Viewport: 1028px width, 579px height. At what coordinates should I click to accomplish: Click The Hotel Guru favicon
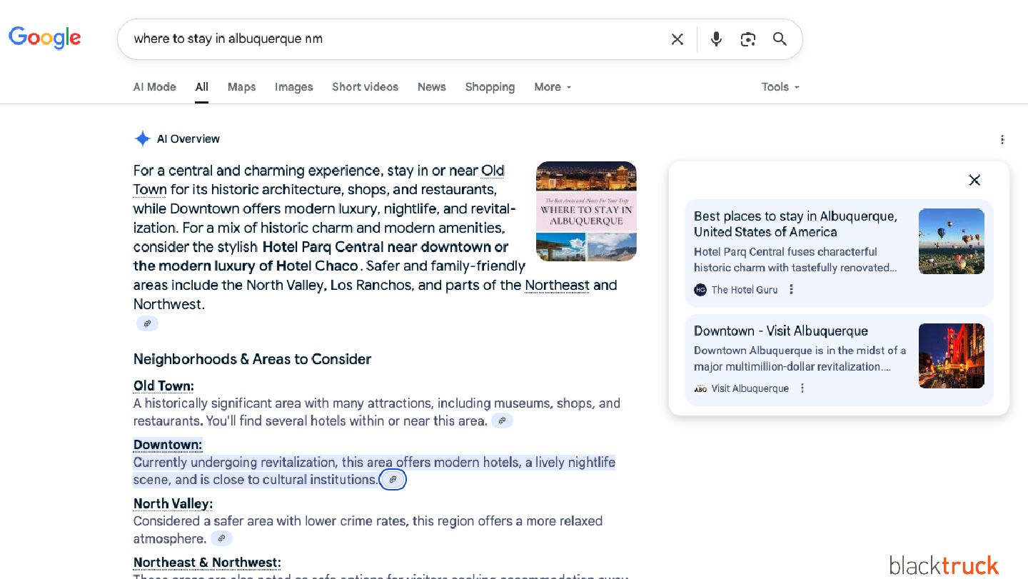point(700,289)
